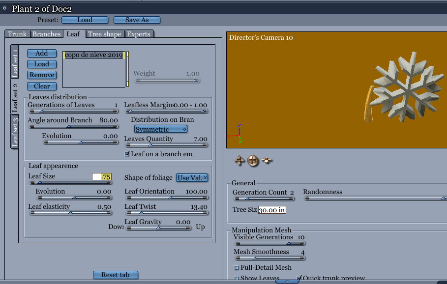Click the Leaf Orientation value 100.00
Viewport: 447px width, 284px height.
(196, 192)
